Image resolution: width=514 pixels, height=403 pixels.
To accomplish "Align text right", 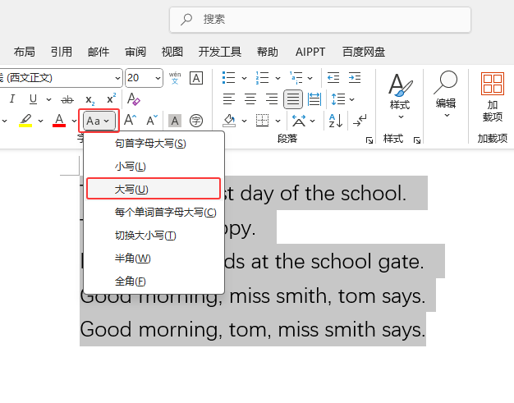I will [x=272, y=99].
